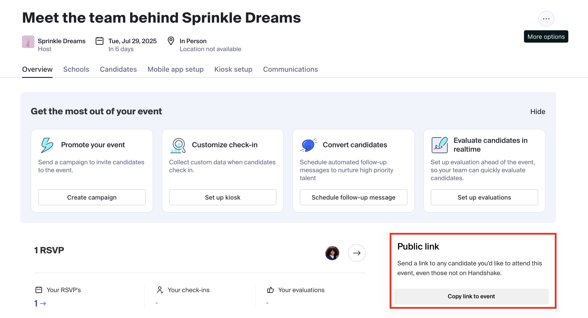Click the Create campaign button
The height and width of the screenshot is (318, 588).
pos(92,197)
